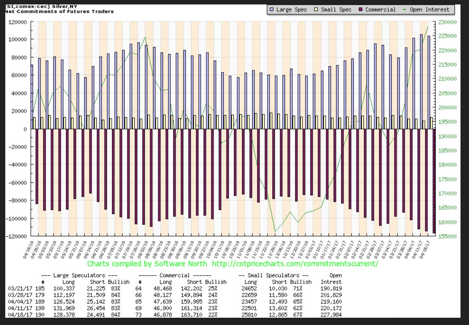Viewport: 469px width, 325px height.
Task: Click the Commercial legend maroon swatch
Action: pos(361,9)
